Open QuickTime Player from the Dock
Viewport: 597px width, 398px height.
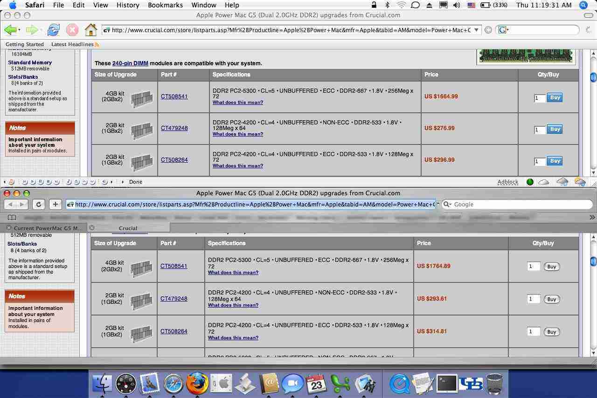click(399, 384)
